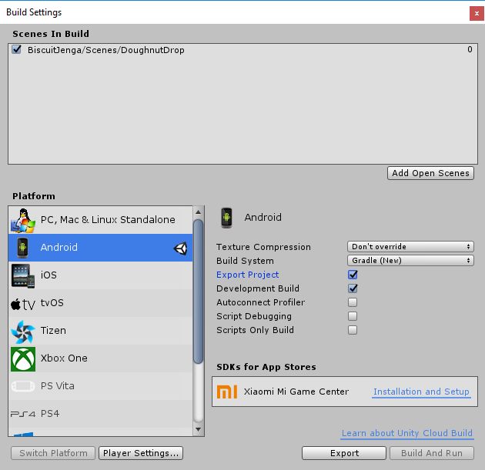Select the Xbox One platform row
485x470 pixels.
pos(101,358)
